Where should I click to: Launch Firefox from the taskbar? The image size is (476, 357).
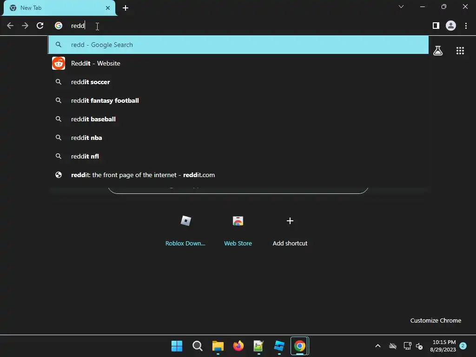tap(238, 346)
